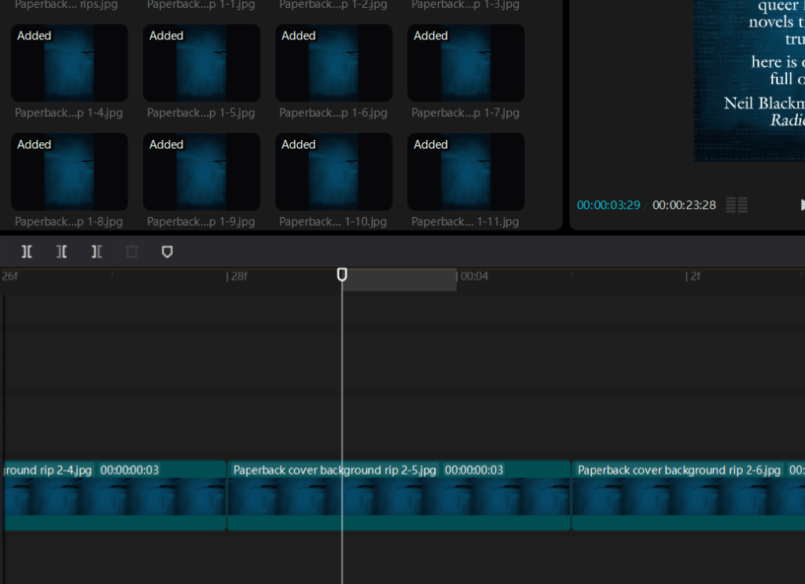Click the playhead handle on the ruler
The width and height of the screenshot is (805, 584).
[342, 274]
